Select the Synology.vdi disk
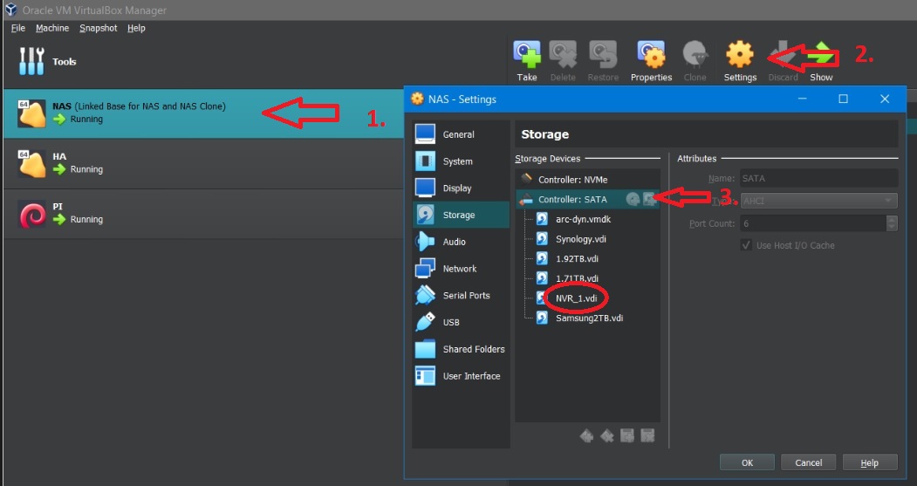The height and width of the screenshot is (486, 917). (572, 239)
